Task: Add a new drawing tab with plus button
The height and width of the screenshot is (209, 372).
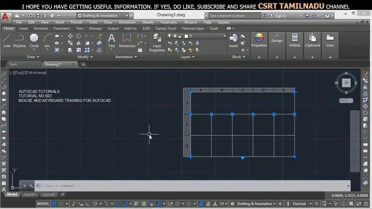Action: tap(83, 64)
